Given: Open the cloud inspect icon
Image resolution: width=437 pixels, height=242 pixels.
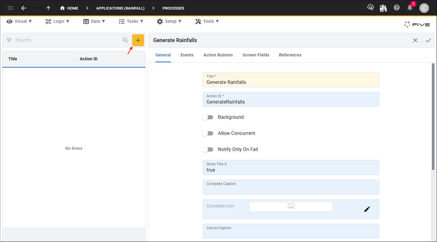Looking at the screenshot, I should pyautogui.click(x=371, y=8).
